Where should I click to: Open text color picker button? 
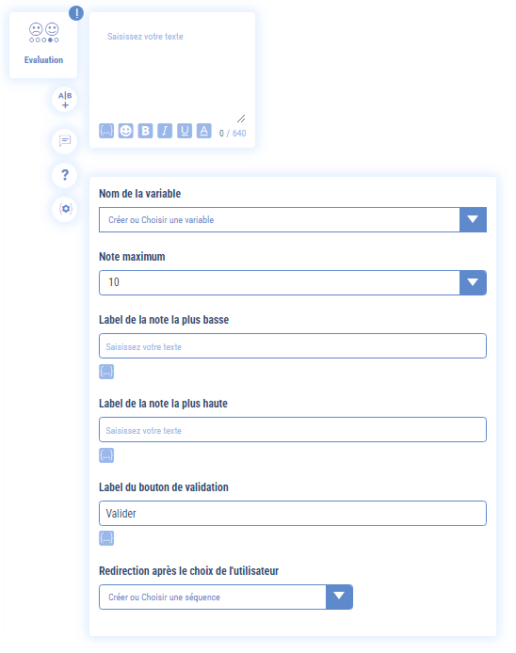203,131
